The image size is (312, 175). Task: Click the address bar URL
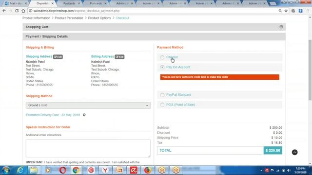pyautogui.click(x=77, y=11)
